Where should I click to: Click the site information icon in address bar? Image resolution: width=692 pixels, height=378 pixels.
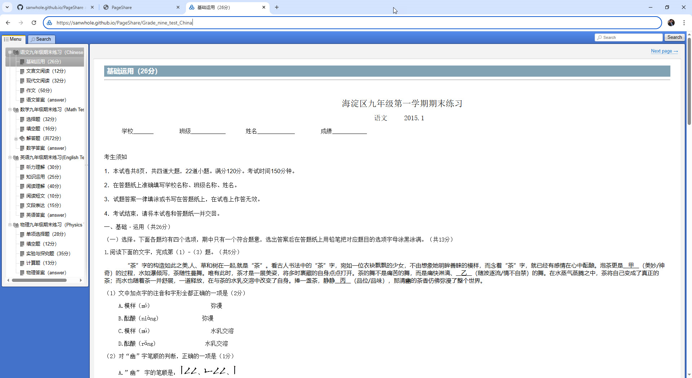(50, 23)
